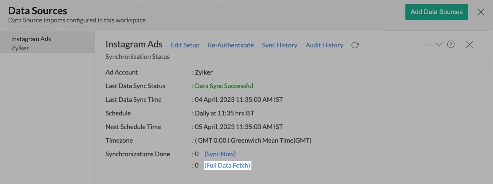493x184 pixels.
Task: Click the Data Sync Successful status text
Action: [x=224, y=86]
